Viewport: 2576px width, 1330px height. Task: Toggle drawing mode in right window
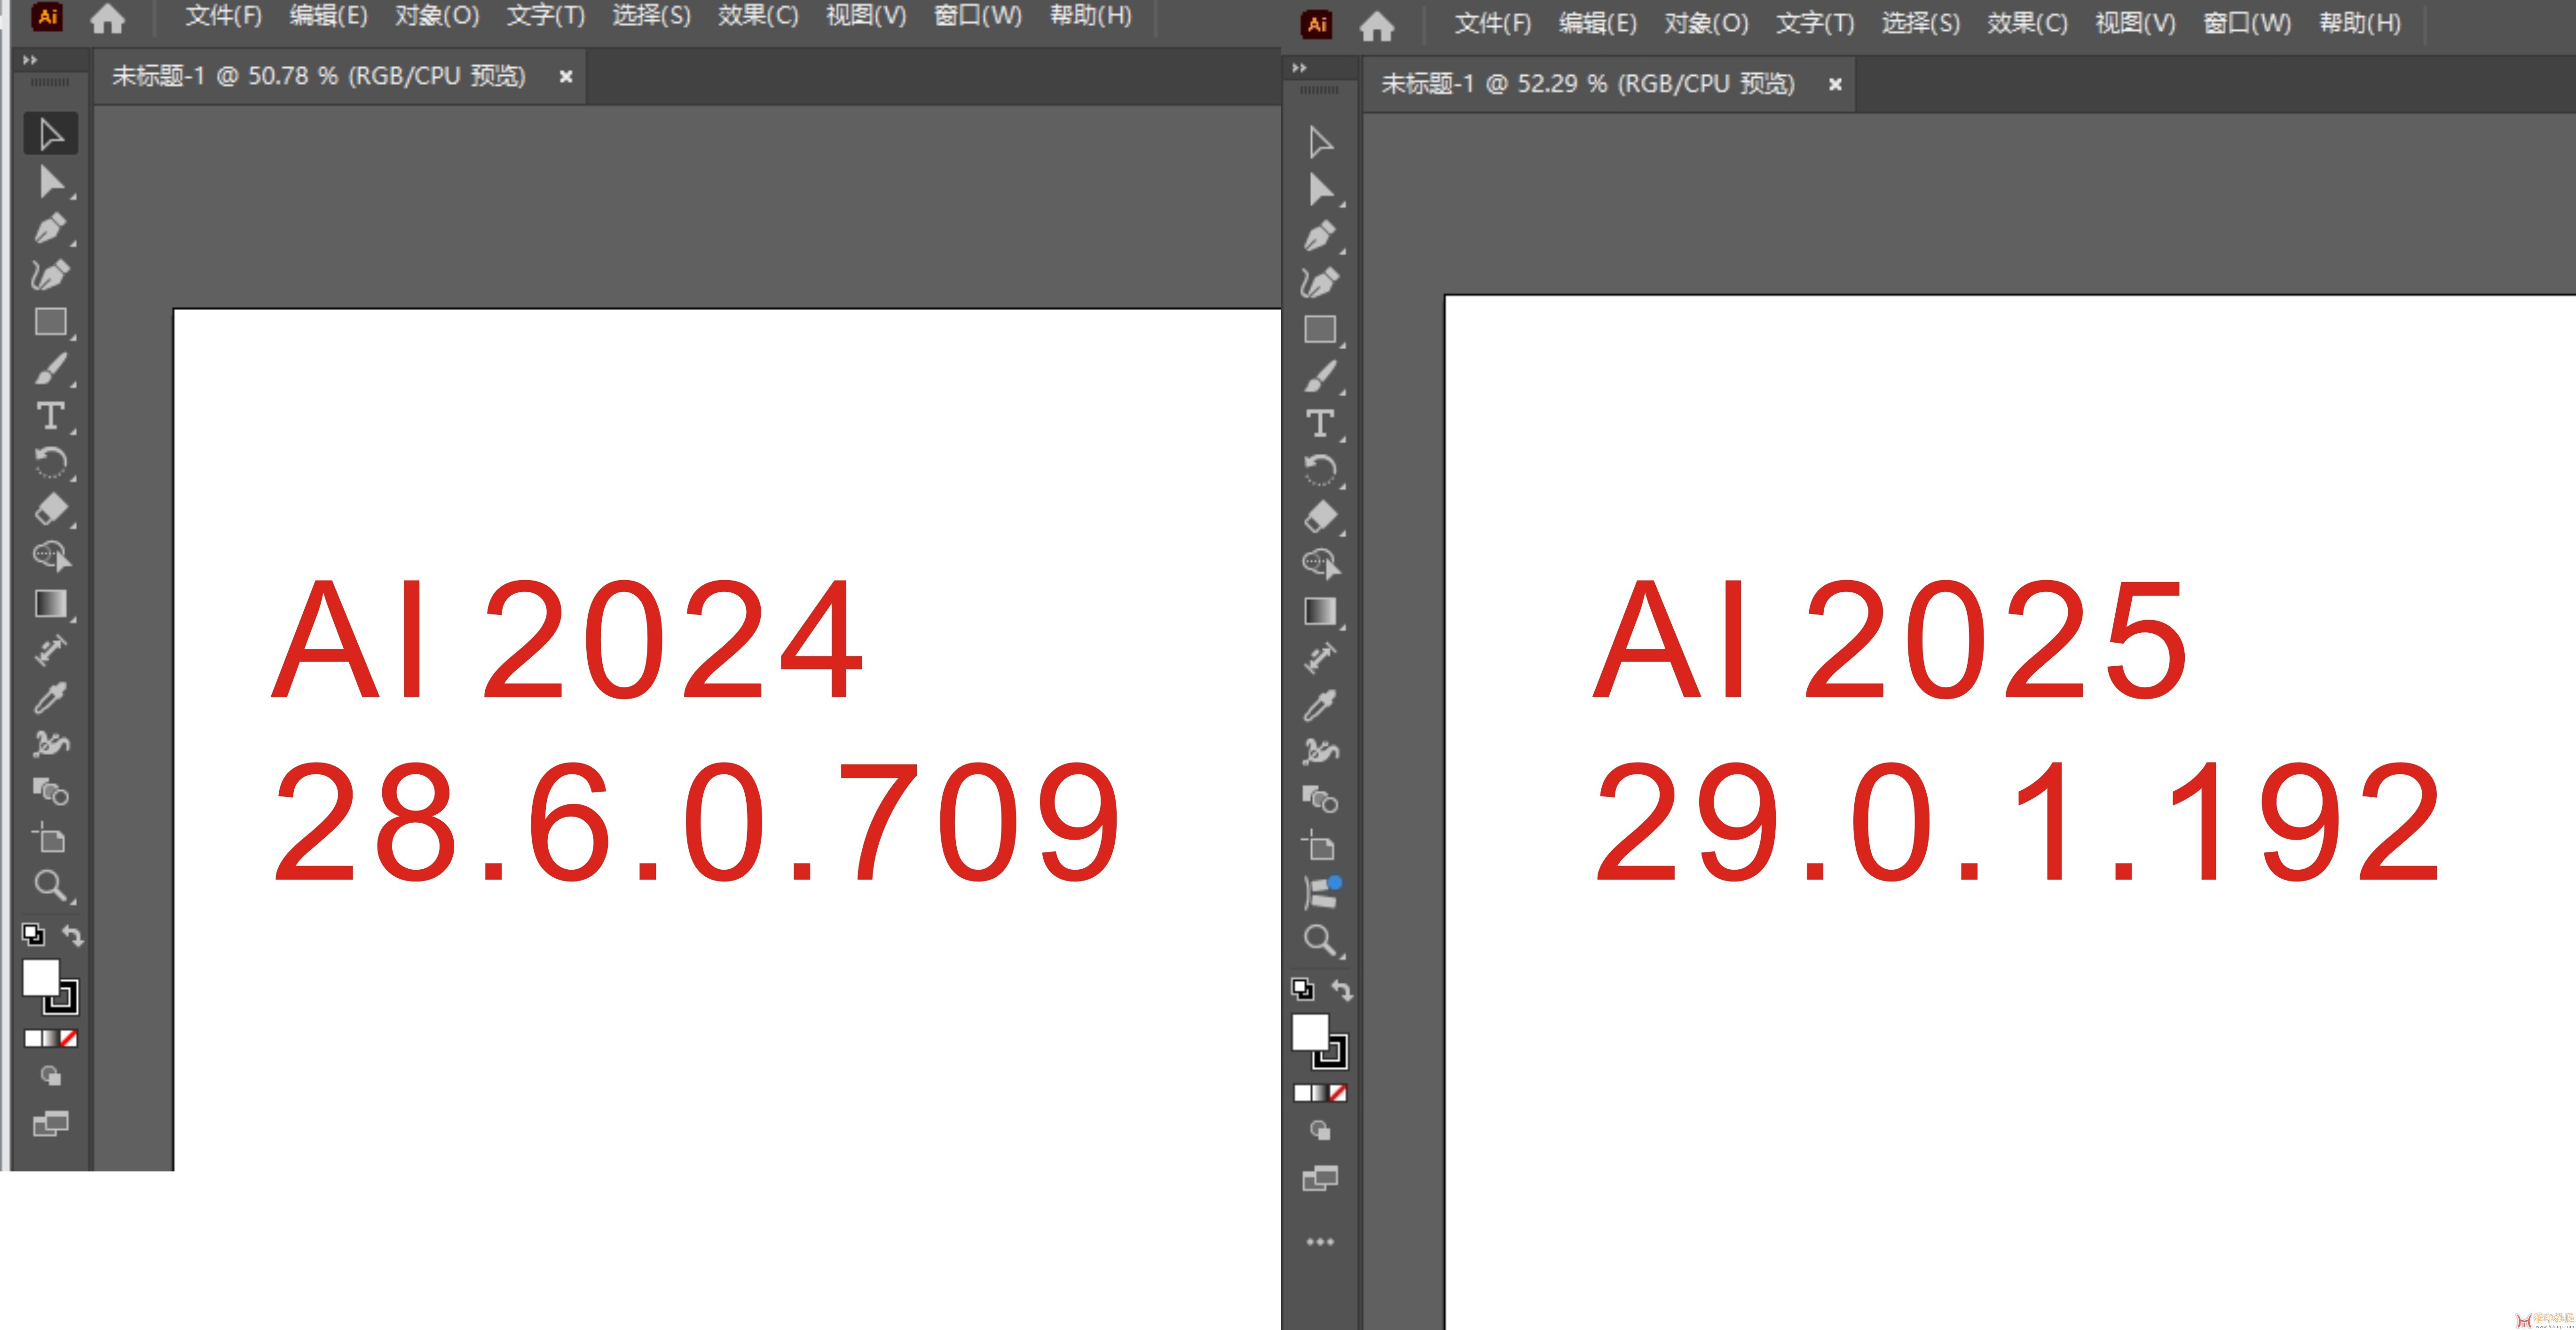point(1320,1131)
